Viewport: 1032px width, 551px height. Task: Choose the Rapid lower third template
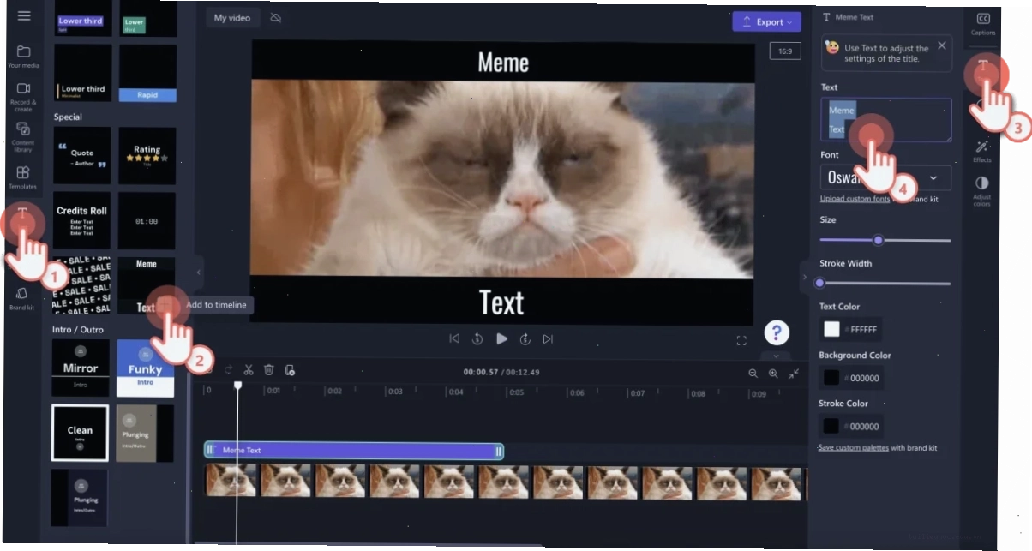click(147, 74)
